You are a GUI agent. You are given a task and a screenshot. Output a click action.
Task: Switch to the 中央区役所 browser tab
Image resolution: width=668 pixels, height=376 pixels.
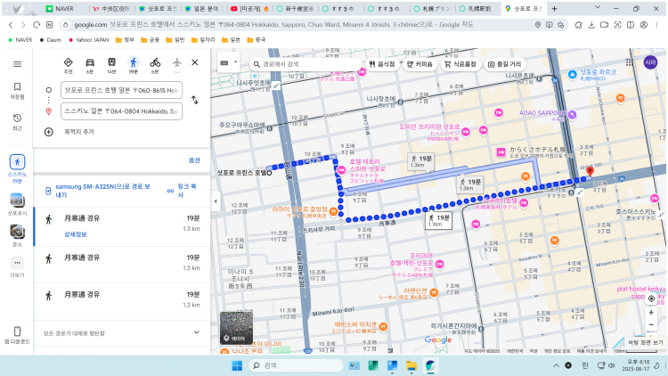(x=111, y=9)
